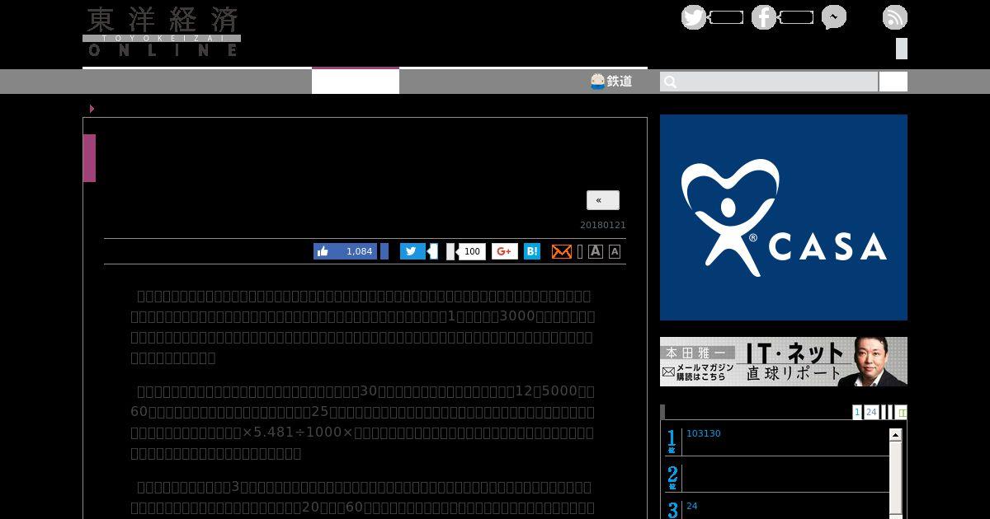Click the orange email envelope icon
Viewport: 990px width, 519px height.
pos(562,251)
